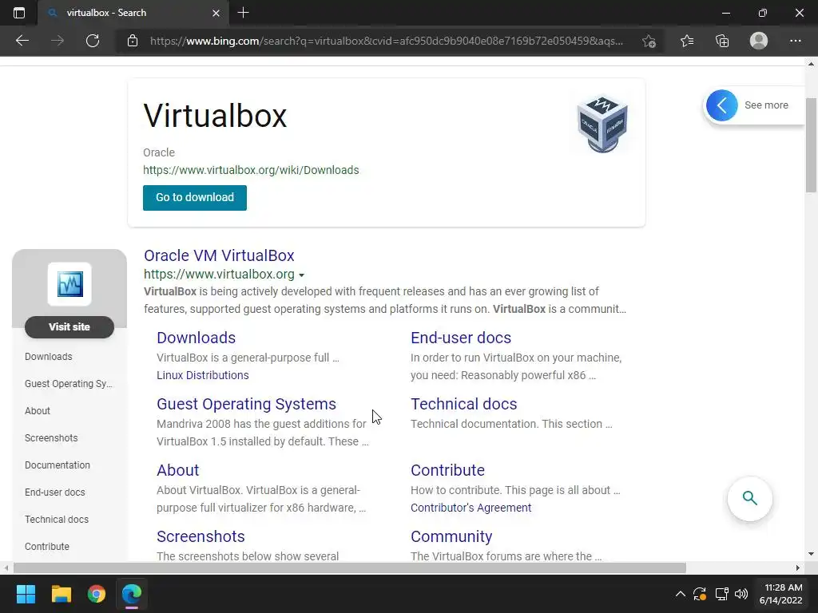Open the Contributor's Agreement link
Screen dimensions: 818x613
(x=471, y=508)
